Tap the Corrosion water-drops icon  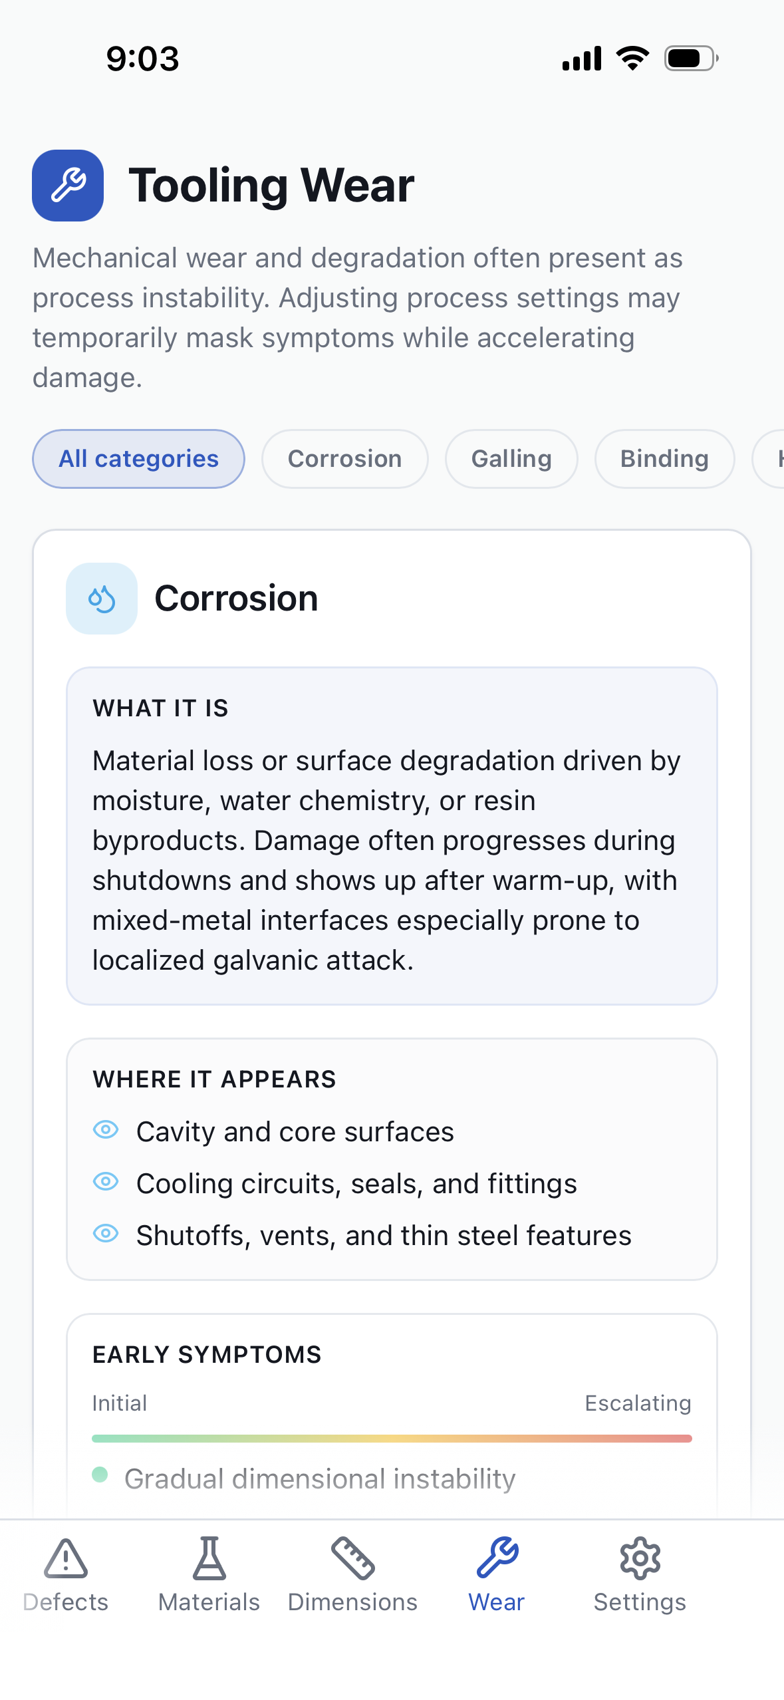tap(101, 598)
